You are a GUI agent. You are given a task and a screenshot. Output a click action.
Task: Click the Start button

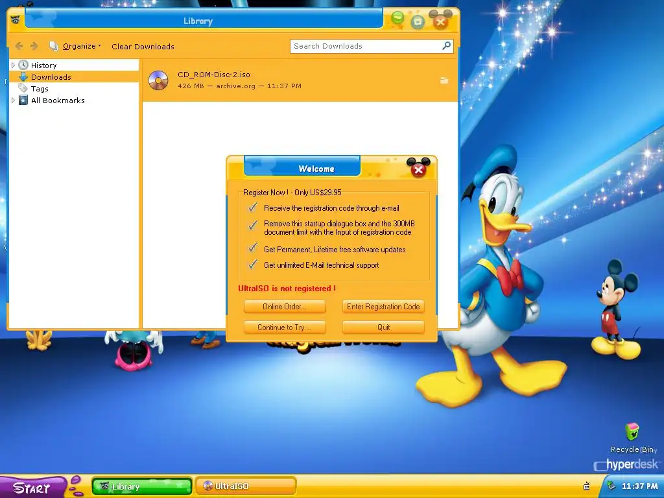point(32,488)
